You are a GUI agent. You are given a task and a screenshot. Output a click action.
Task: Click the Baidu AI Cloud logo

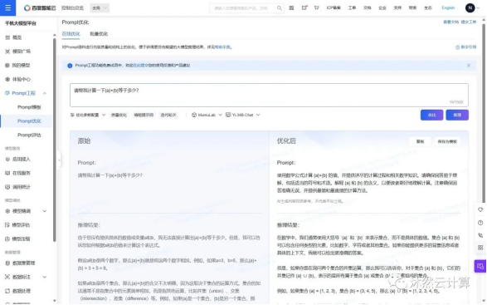coord(40,8)
